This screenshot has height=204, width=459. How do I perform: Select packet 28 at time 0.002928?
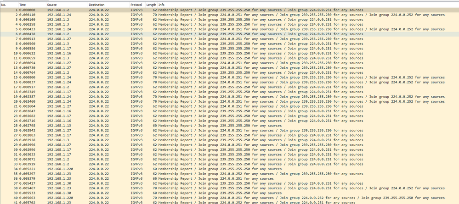(230, 140)
